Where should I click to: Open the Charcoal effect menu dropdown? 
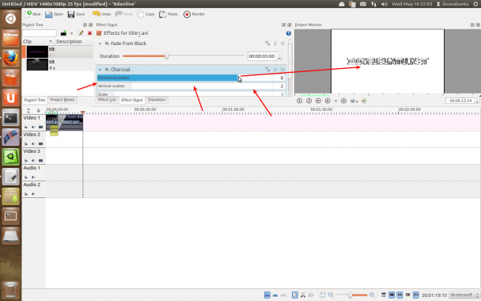pos(267,70)
